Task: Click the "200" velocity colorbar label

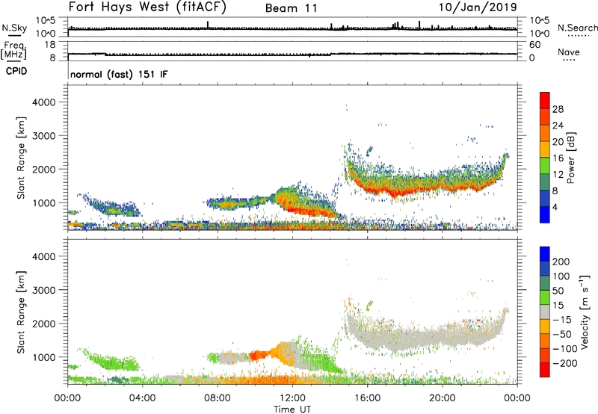Action: pos(561,262)
